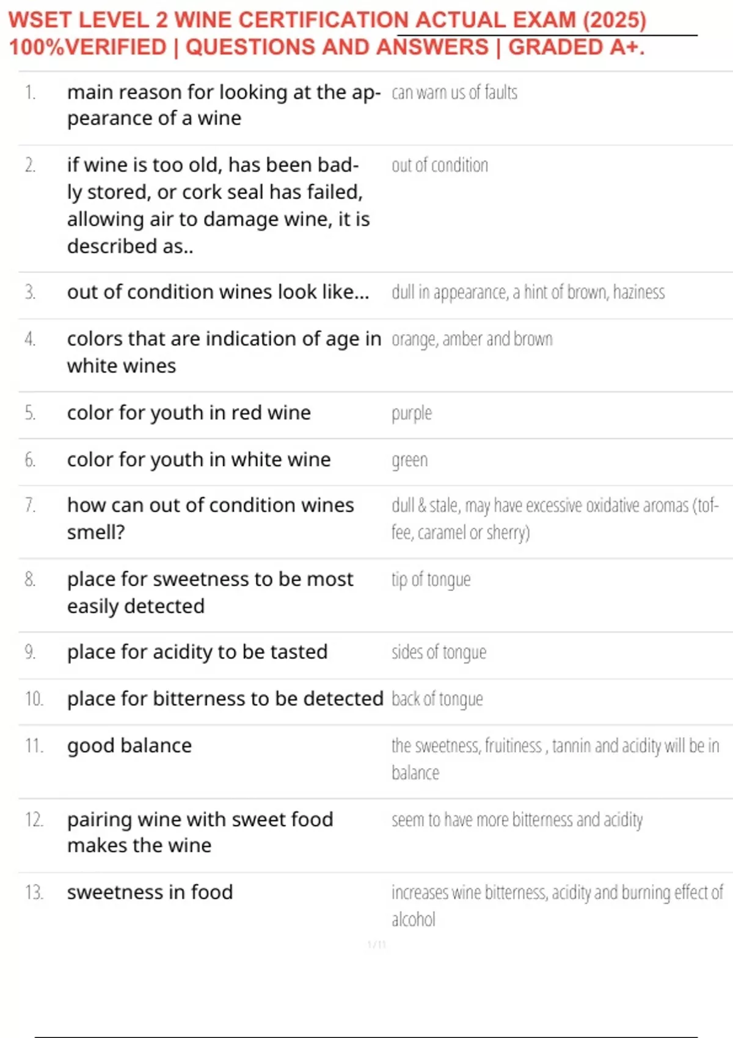Click answer 'dull in appearance, a hint of brown'
Viewport: 733px width, 1038px height.
pyautogui.click(x=528, y=292)
